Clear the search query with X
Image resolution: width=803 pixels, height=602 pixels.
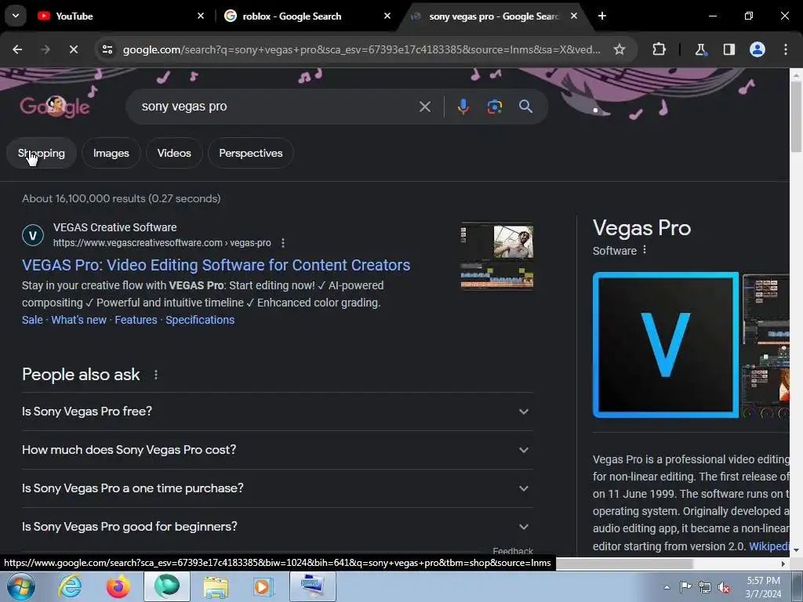tap(424, 107)
